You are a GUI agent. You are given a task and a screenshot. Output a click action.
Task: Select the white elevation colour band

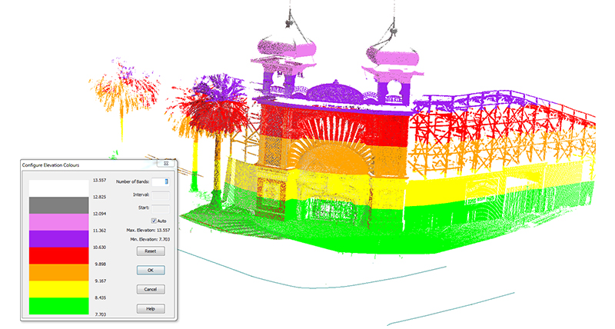pyautogui.click(x=58, y=188)
